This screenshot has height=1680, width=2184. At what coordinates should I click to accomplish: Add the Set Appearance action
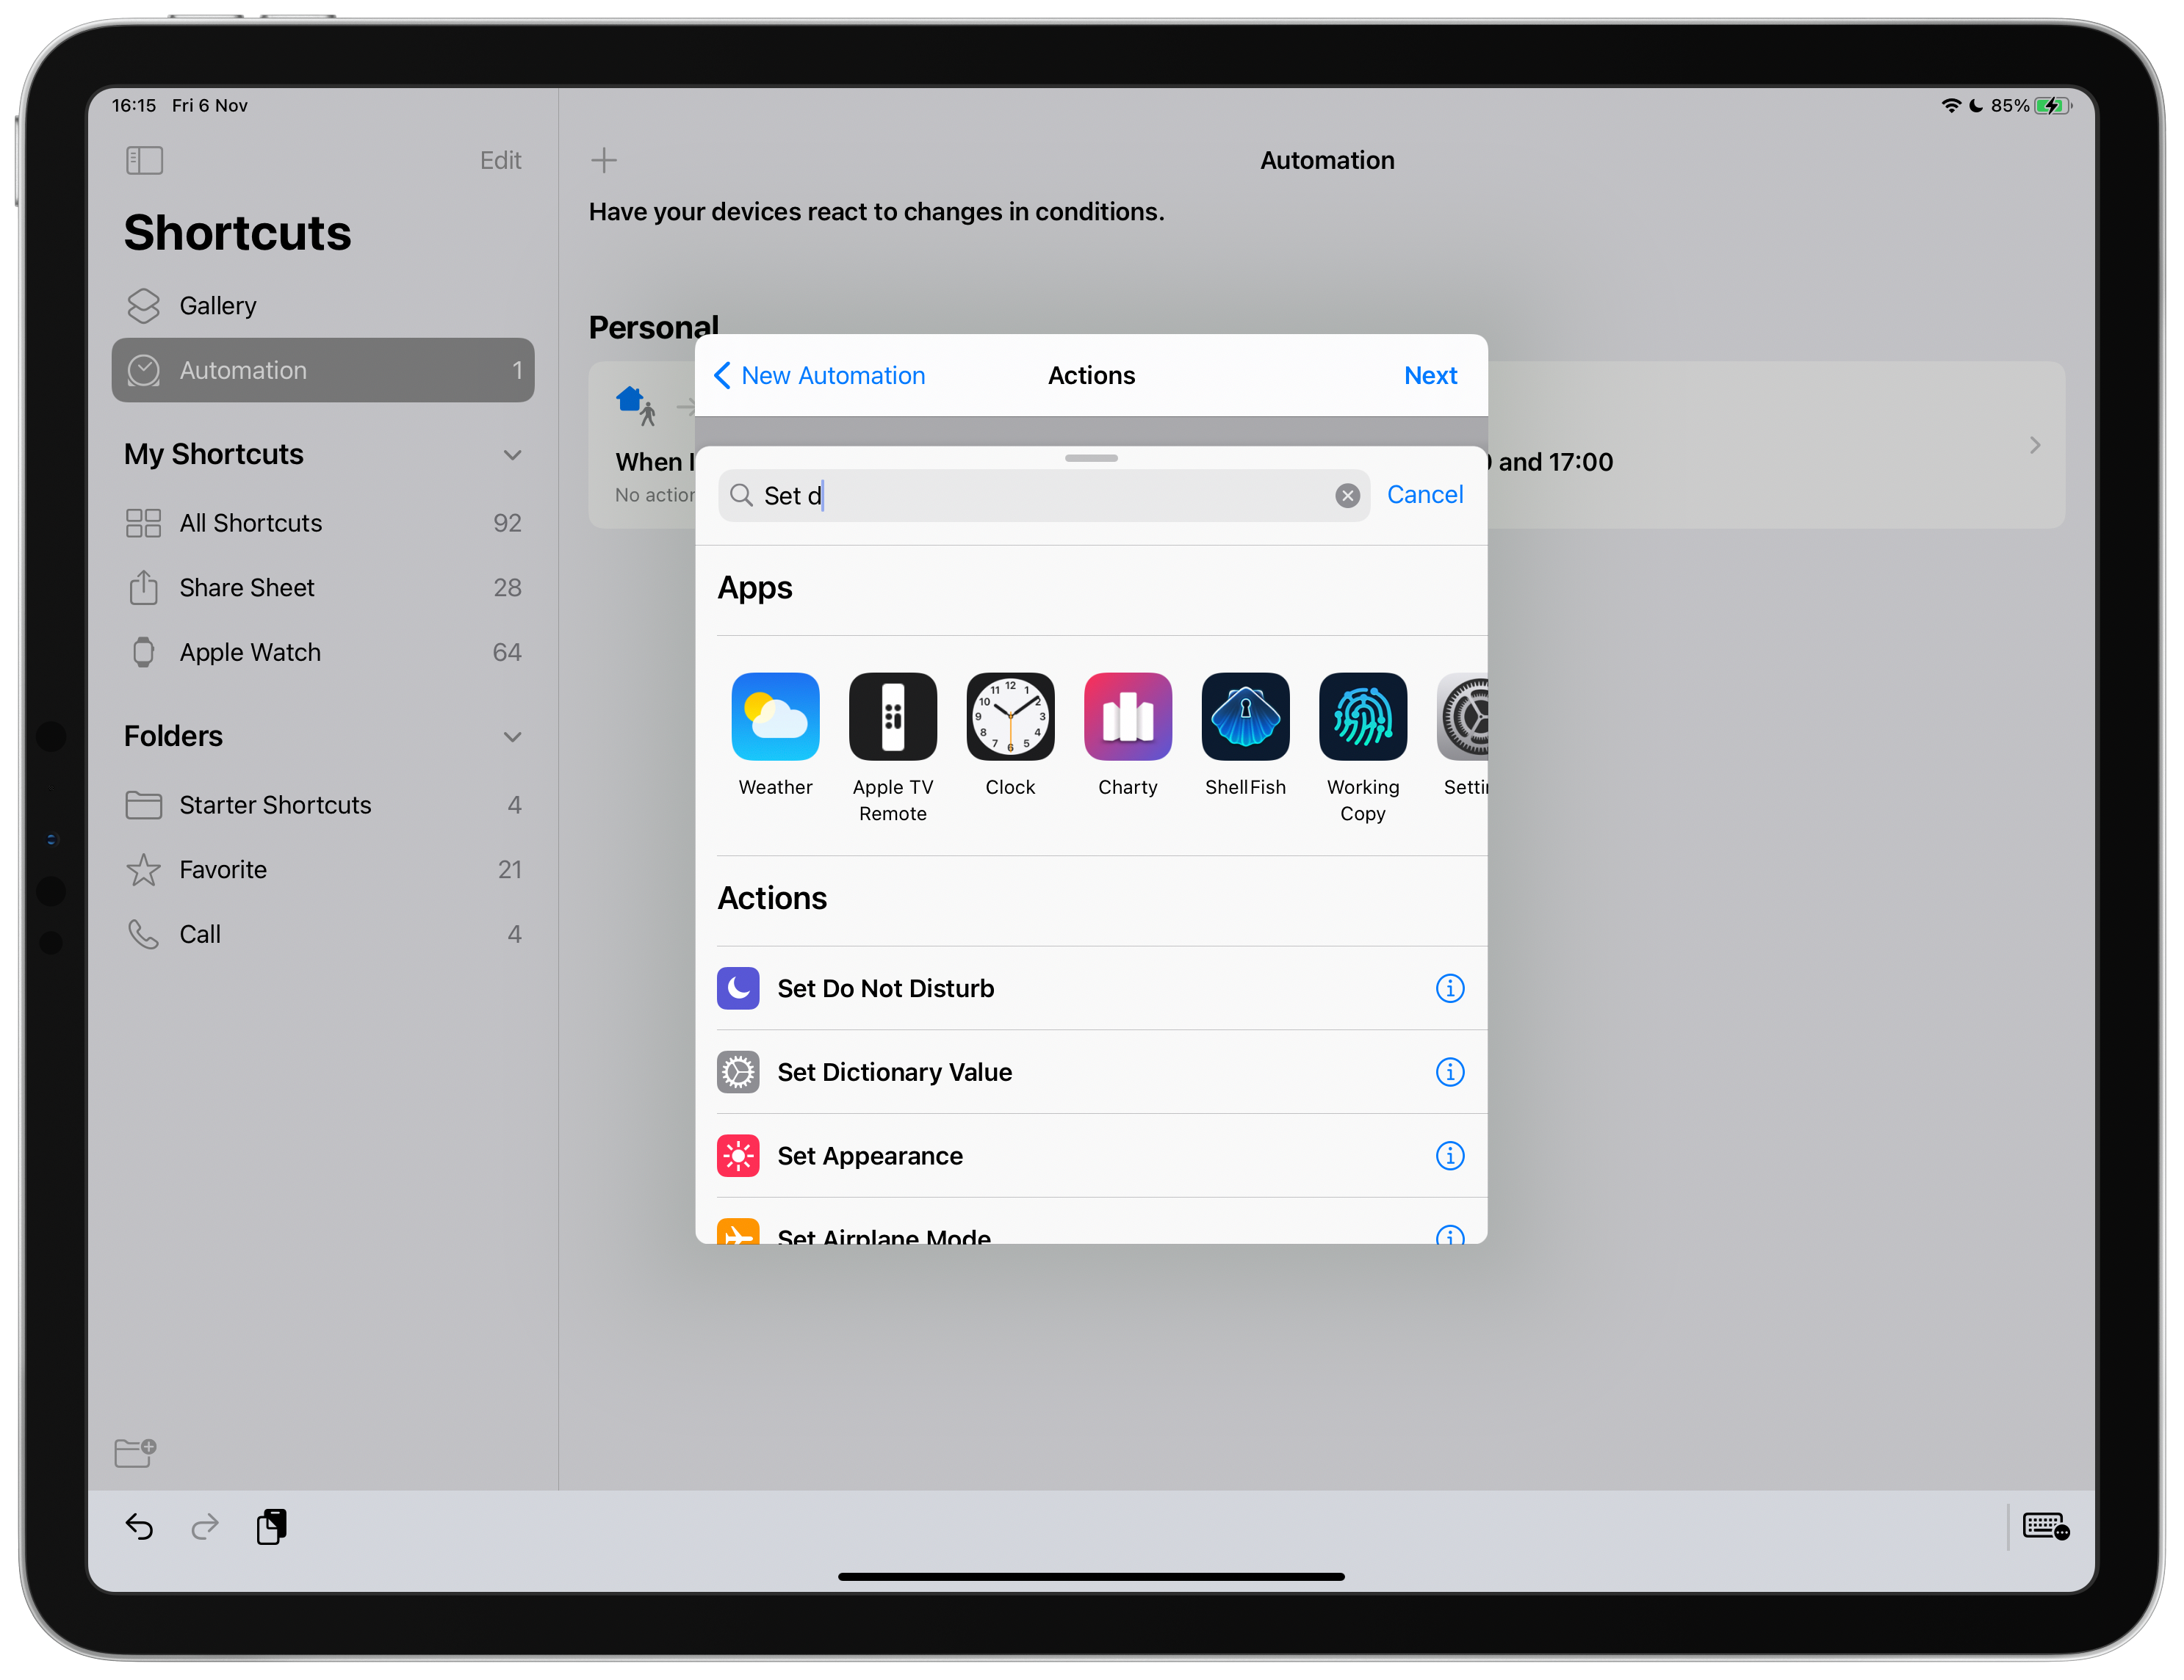click(x=870, y=1156)
